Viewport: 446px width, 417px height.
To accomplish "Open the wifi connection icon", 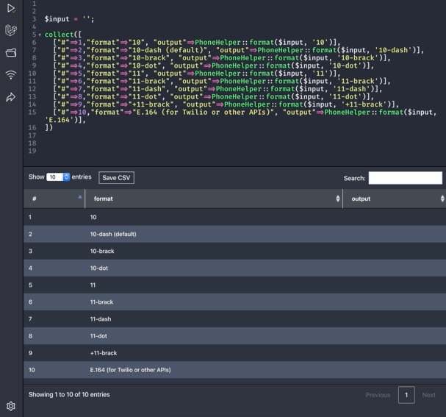I will coord(11,75).
